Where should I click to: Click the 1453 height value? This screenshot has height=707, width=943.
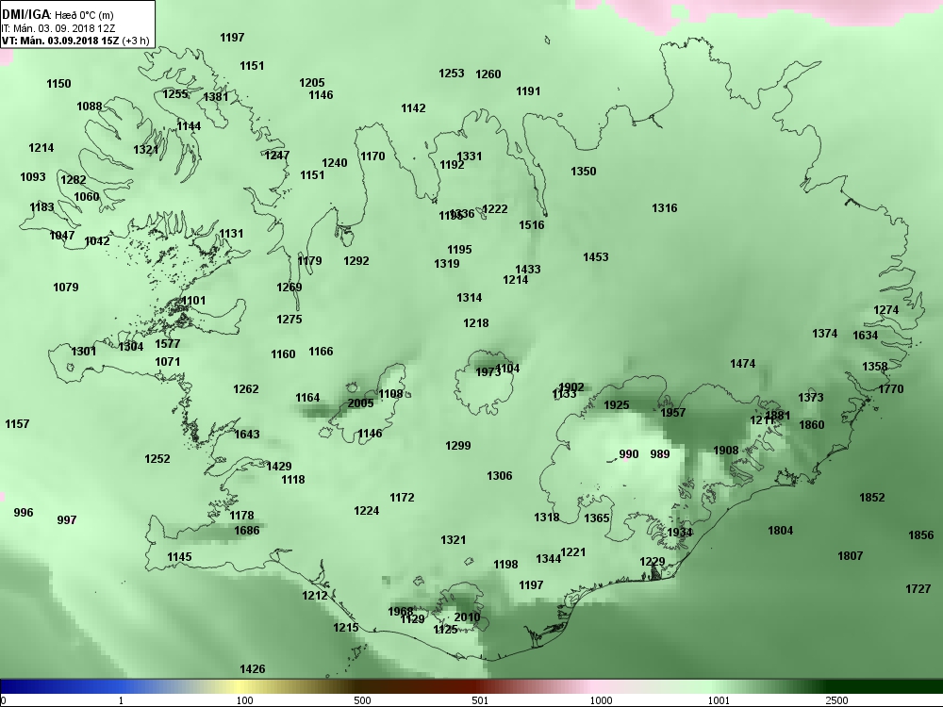pos(595,256)
